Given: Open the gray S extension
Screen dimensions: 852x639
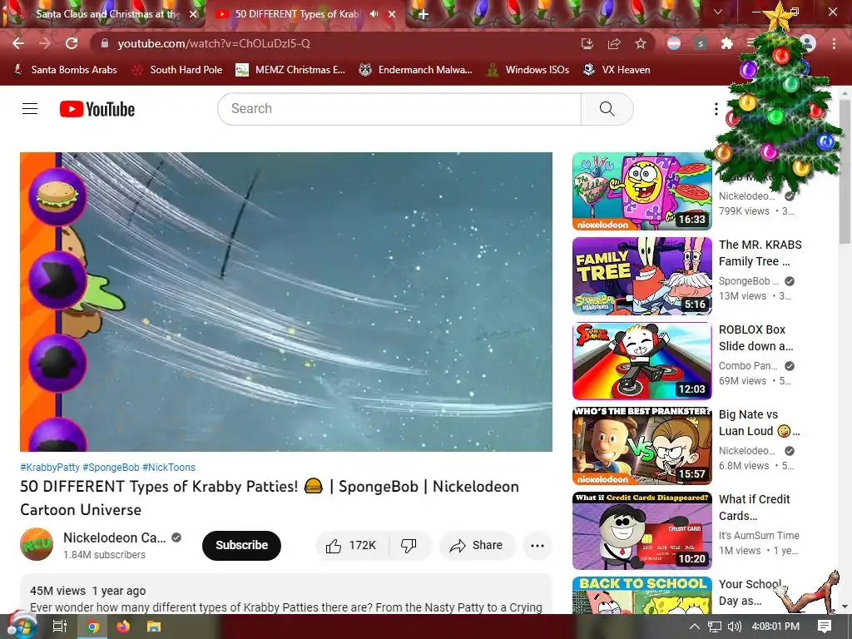Looking at the screenshot, I should [x=701, y=43].
